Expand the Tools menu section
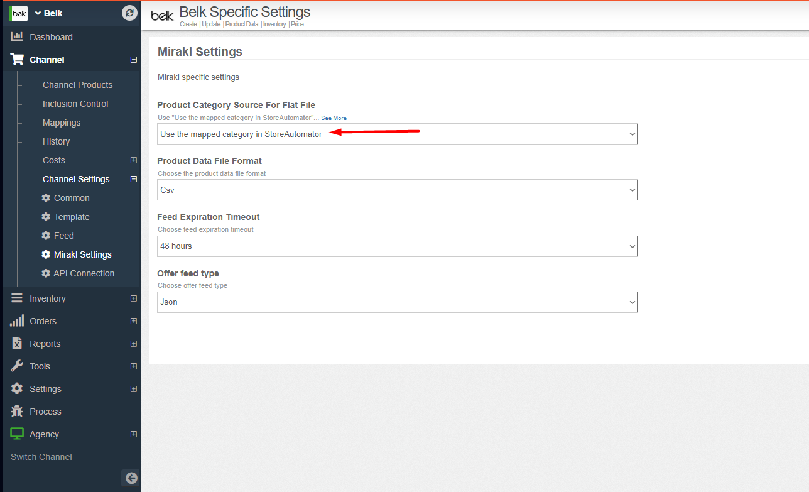The width and height of the screenshot is (809, 492). pyautogui.click(x=133, y=366)
